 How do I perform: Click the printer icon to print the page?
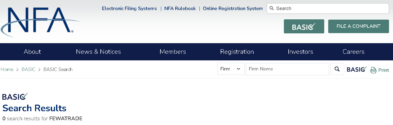tap(373, 70)
